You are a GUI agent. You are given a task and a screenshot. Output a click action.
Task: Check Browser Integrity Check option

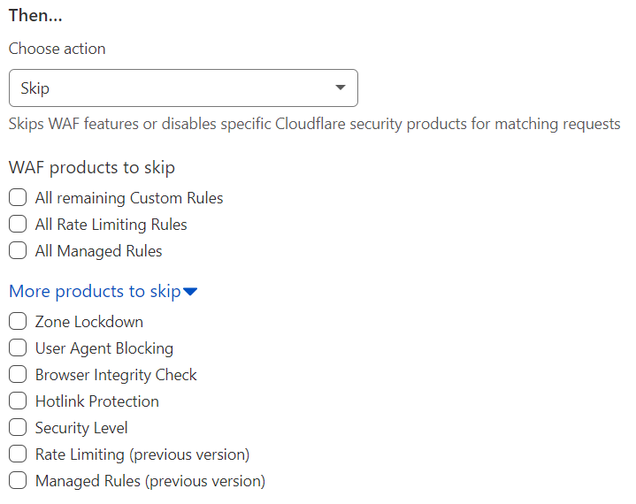18,375
